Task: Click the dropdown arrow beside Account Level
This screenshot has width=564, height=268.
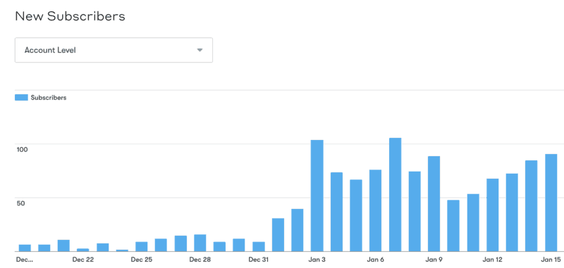Action: point(200,50)
